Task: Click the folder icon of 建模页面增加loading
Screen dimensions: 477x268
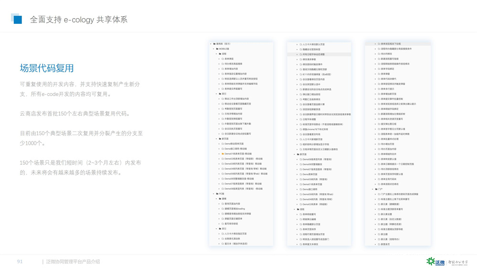Action: pos(223,209)
